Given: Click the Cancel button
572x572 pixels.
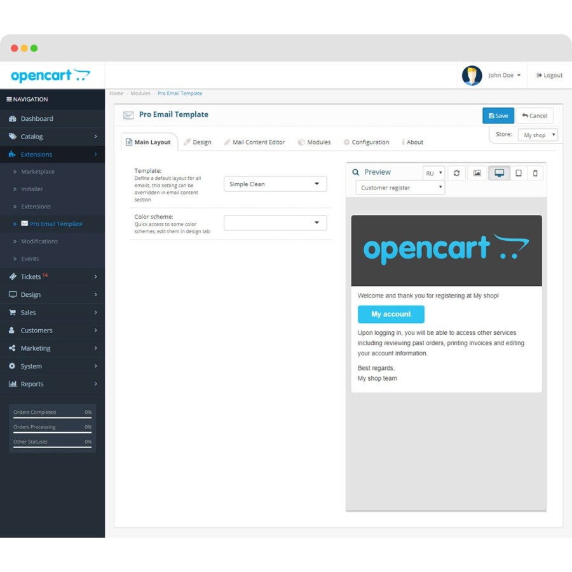Looking at the screenshot, I should 535,116.
